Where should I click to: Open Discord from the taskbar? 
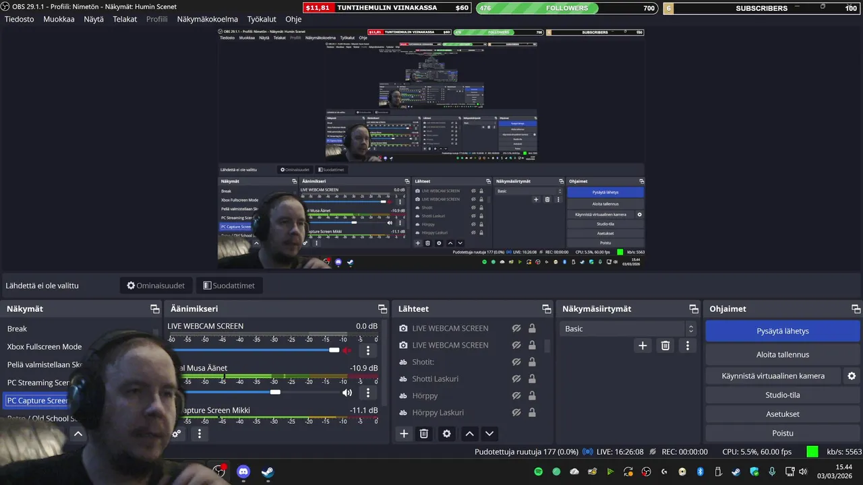coord(243,472)
